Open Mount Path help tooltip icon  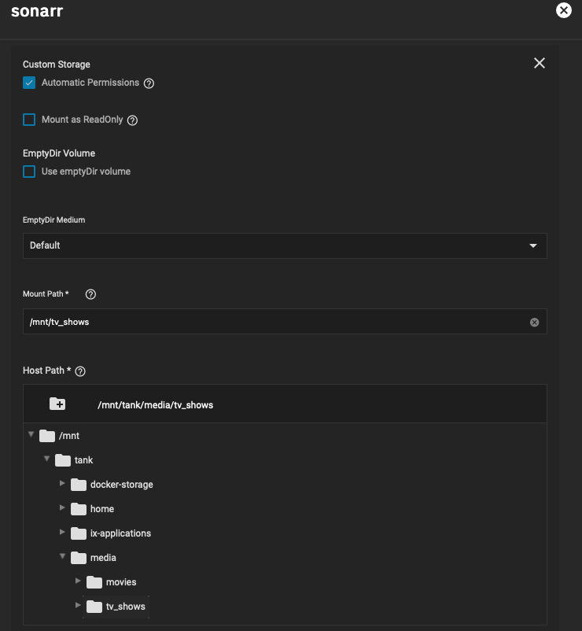click(90, 294)
